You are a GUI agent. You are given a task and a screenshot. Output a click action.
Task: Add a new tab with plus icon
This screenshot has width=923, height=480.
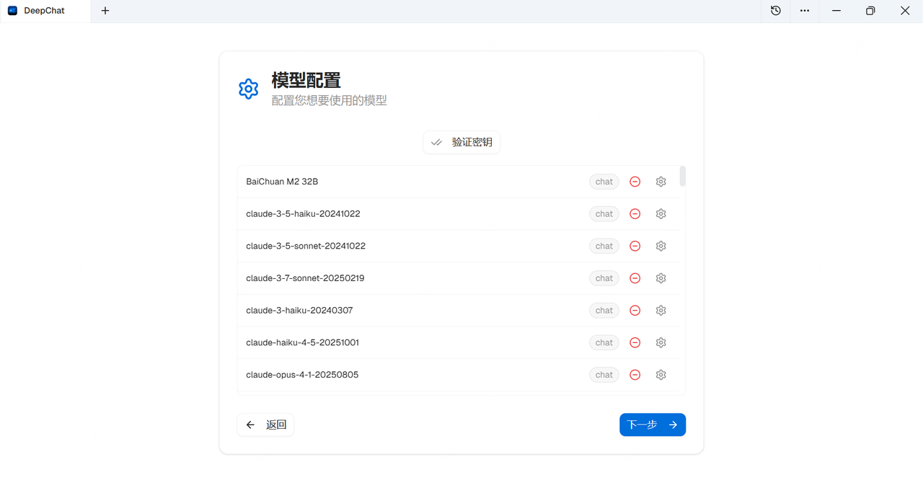(x=105, y=11)
